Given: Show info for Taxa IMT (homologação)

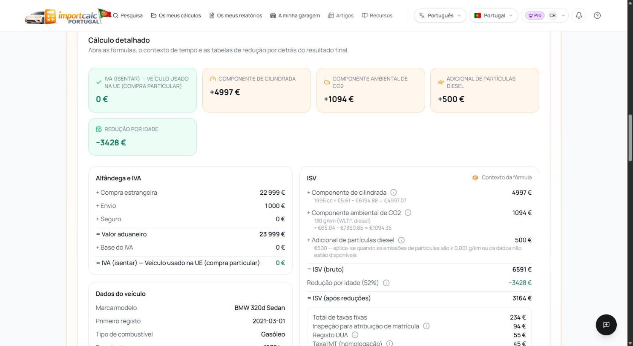Looking at the screenshot, I should [389, 343].
